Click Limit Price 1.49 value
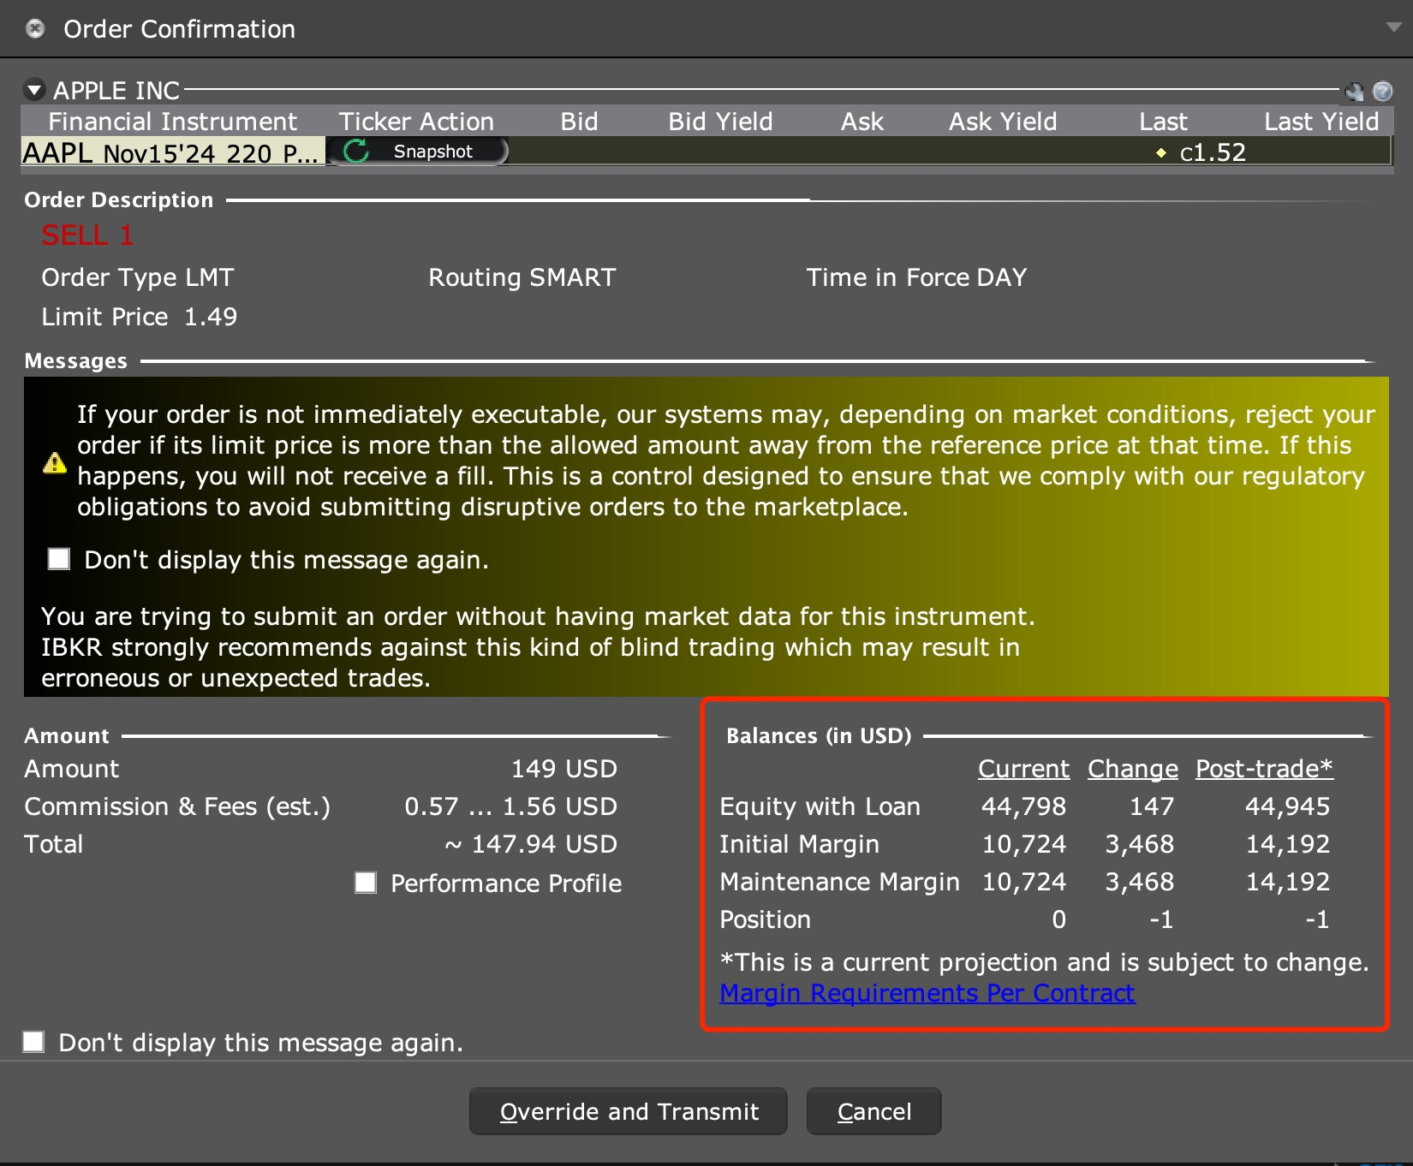This screenshot has width=1413, height=1166. 211,317
